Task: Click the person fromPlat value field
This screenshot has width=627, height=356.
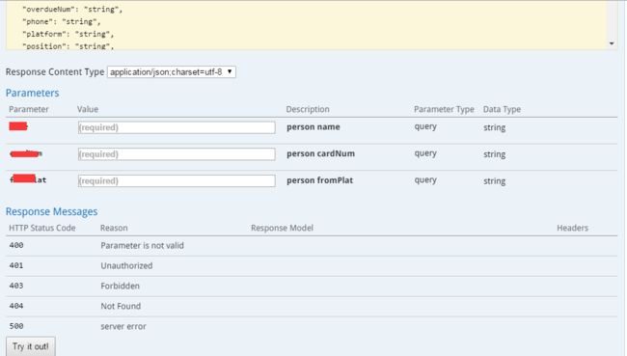Action: click(x=177, y=180)
